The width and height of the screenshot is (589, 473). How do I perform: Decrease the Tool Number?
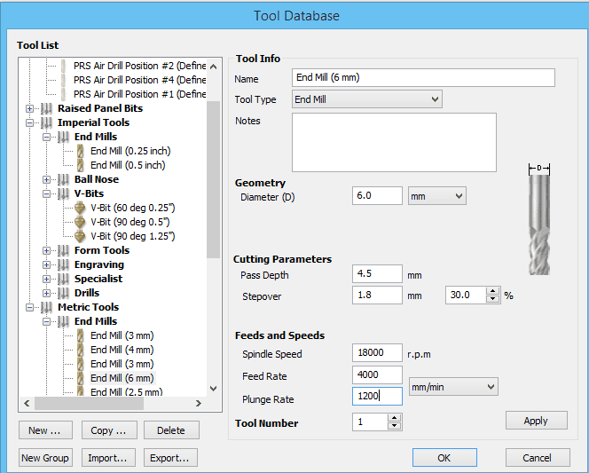(x=394, y=426)
